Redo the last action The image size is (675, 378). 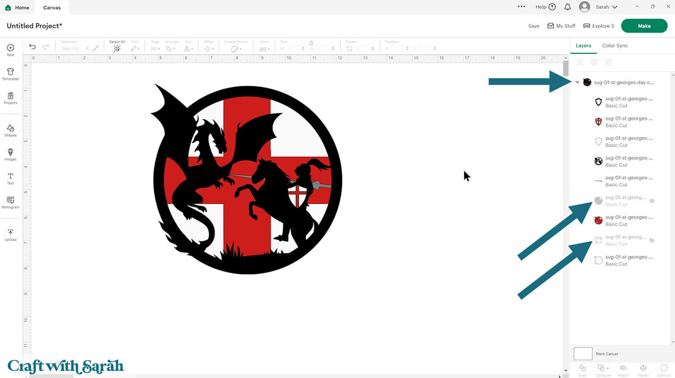click(46, 47)
